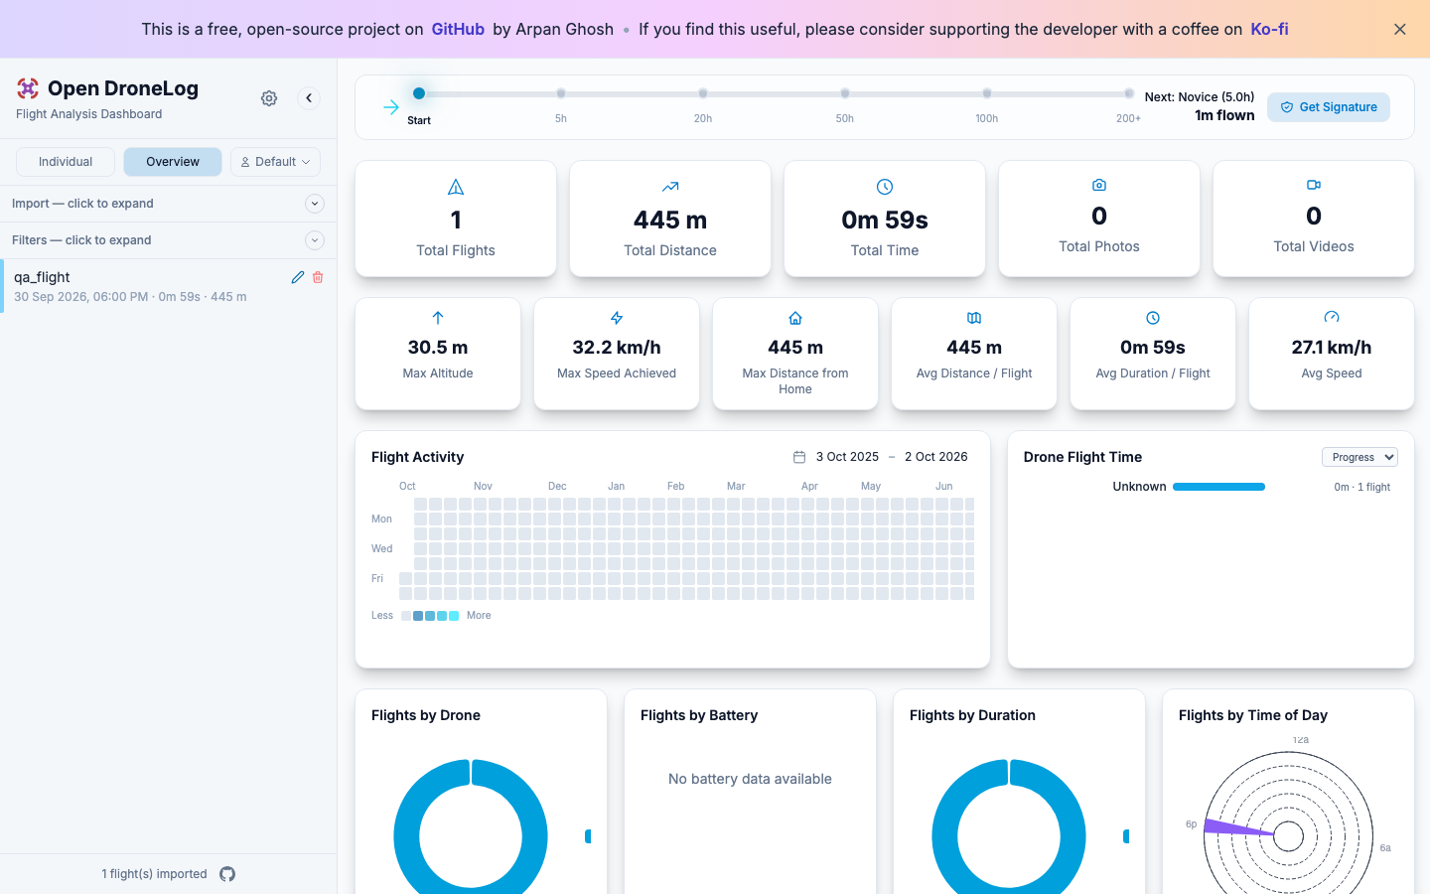Edit the qa_flight entry with pencil icon

[298, 277]
